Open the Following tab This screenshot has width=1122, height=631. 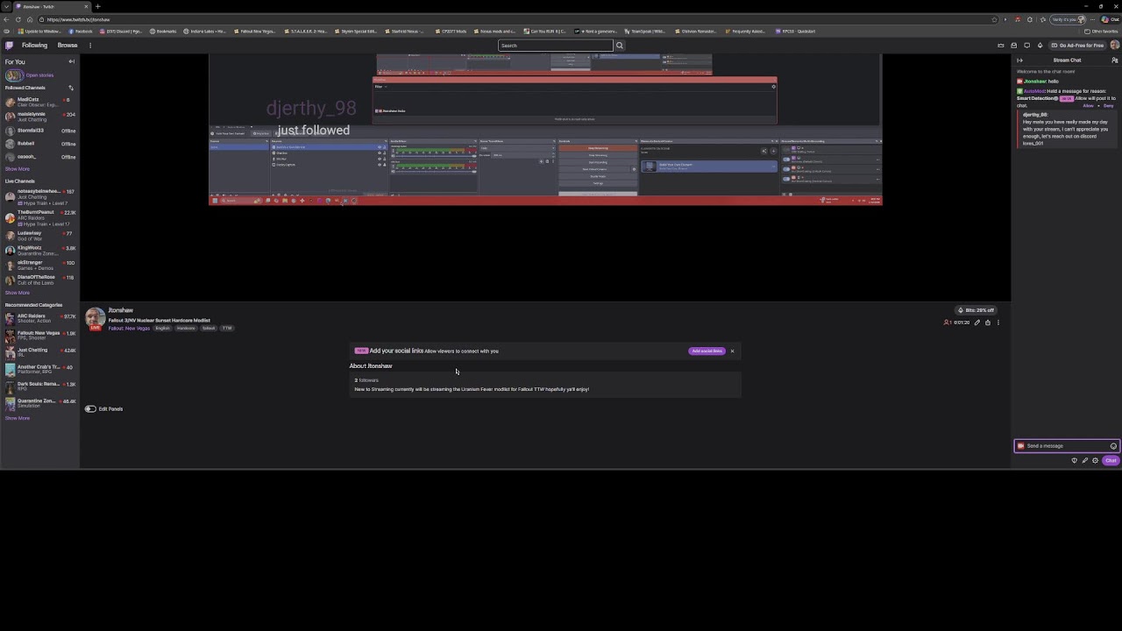click(x=35, y=46)
